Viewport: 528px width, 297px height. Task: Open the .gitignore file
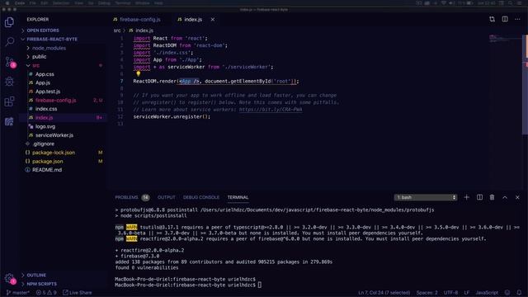tap(43, 144)
